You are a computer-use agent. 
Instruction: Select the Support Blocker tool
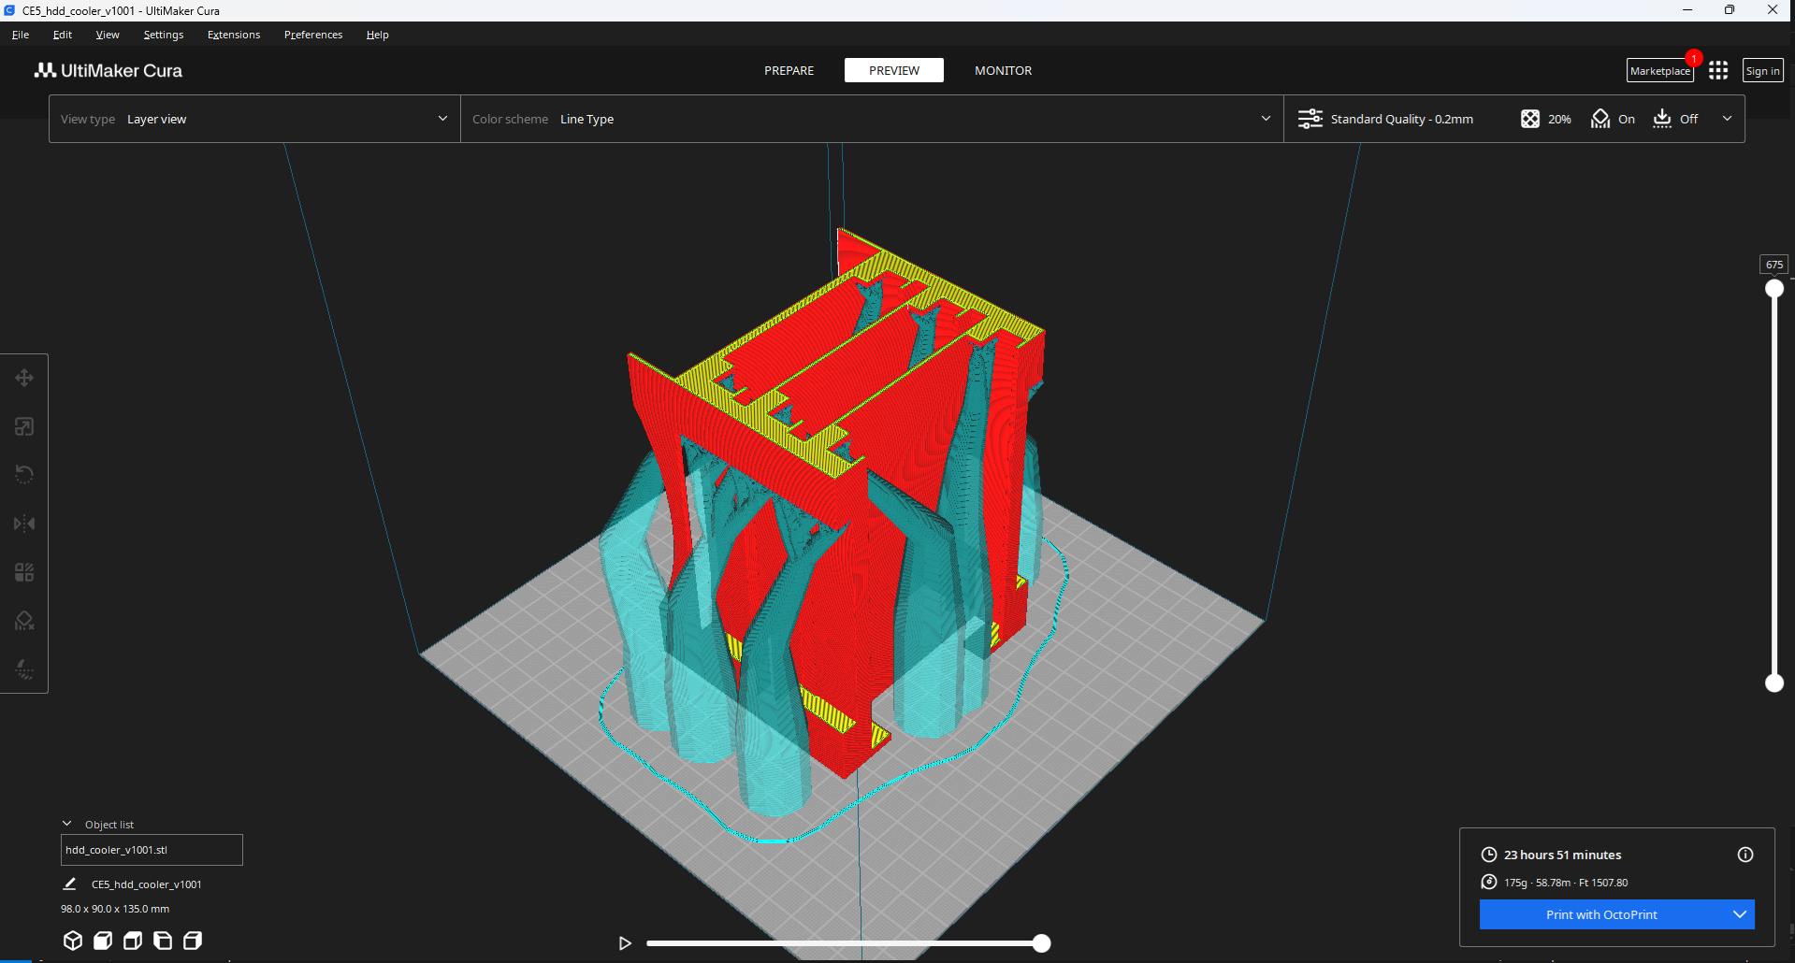pos(24,621)
